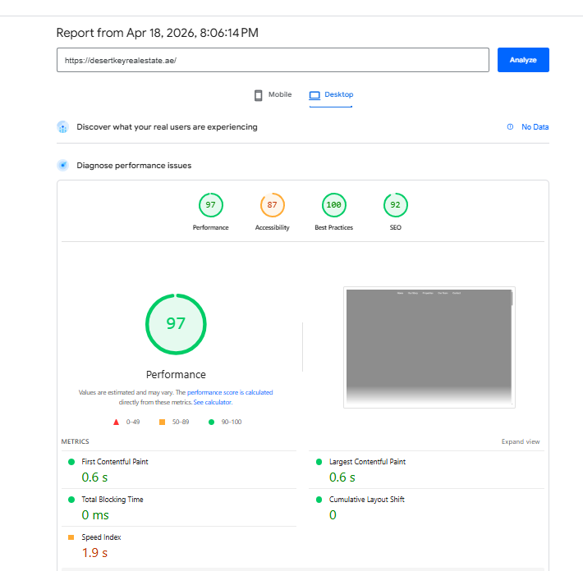The width and height of the screenshot is (583, 571).
Task: Click the Desktop monitor icon
Action: (x=314, y=95)
